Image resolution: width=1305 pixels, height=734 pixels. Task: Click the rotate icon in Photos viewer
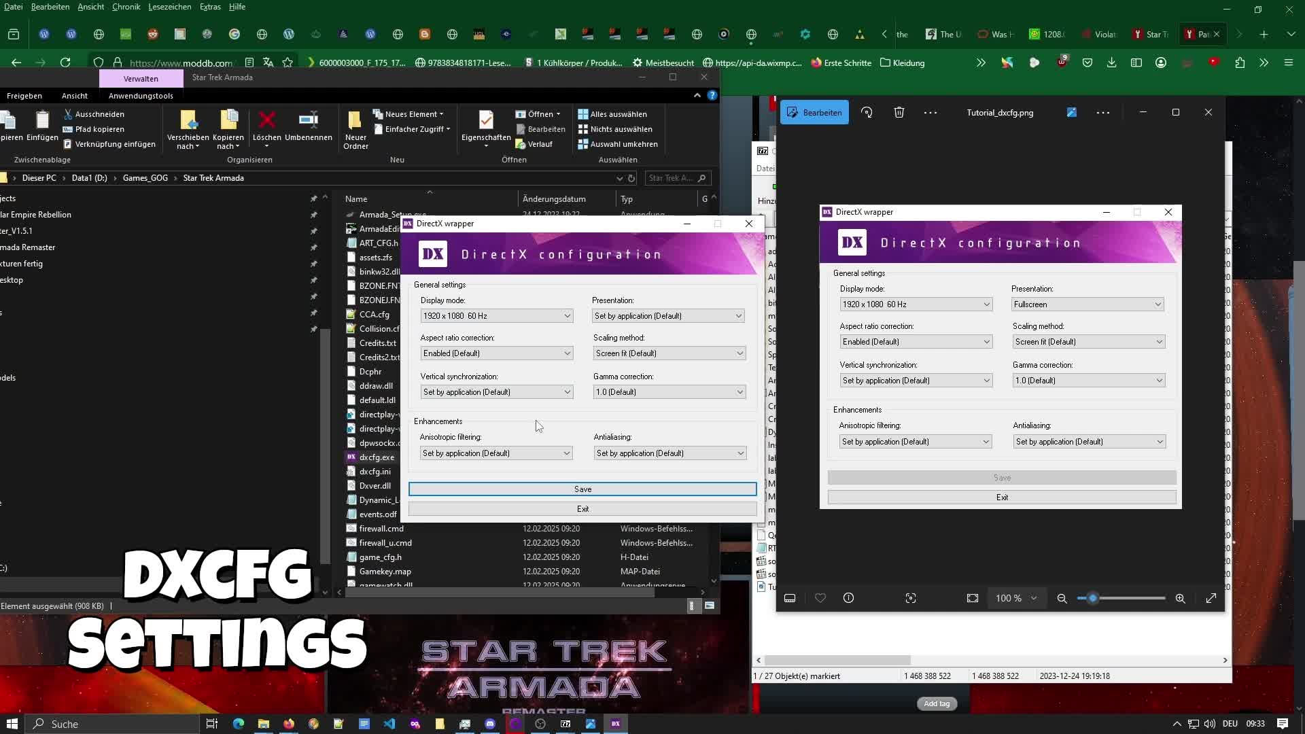867,113
